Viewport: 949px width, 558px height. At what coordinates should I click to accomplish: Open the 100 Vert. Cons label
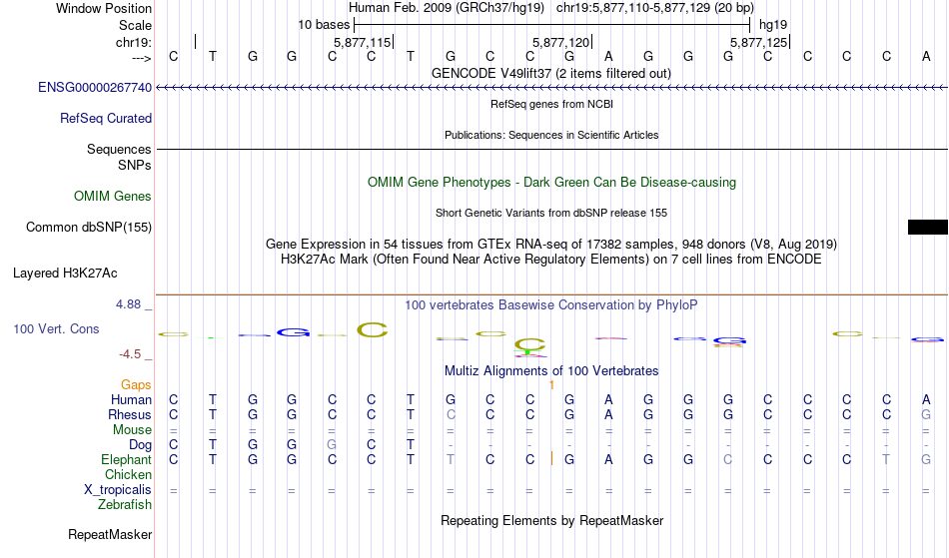click(x=56, y=328)
